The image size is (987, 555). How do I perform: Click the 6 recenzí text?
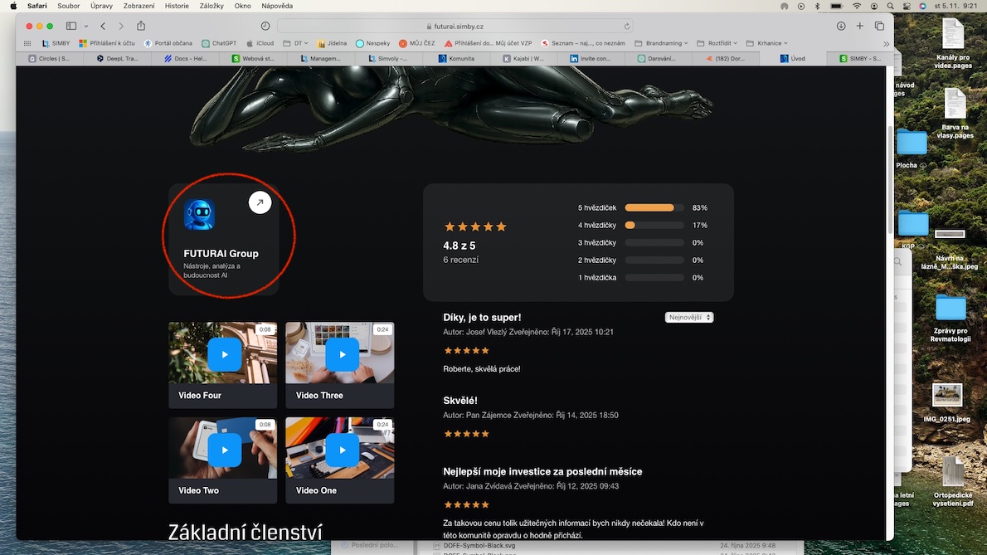(x=461, y=260)
